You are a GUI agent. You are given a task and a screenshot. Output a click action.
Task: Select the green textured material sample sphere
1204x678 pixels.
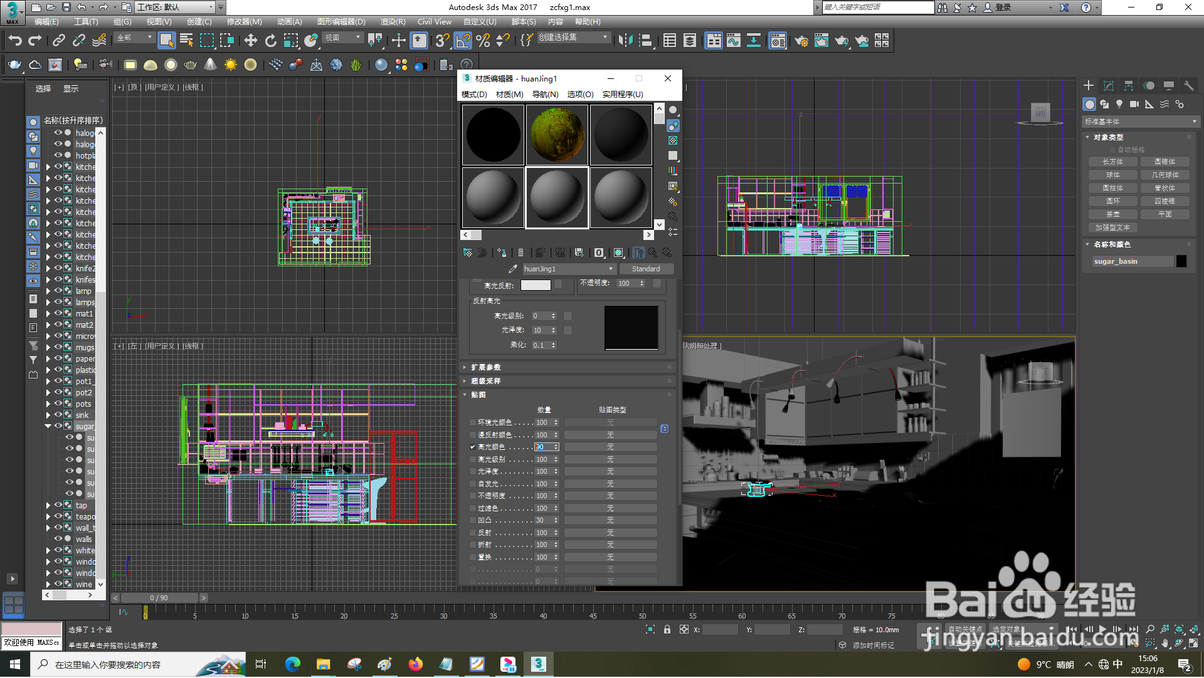click(x=557, y=135)
